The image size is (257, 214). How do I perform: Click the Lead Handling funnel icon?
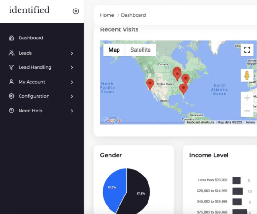pos(11,67)
